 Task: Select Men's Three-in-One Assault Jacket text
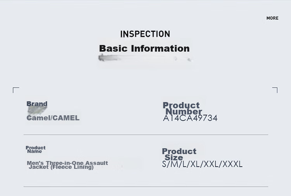click(x=68, y=165)
